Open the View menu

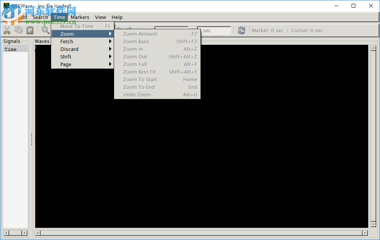100,17
